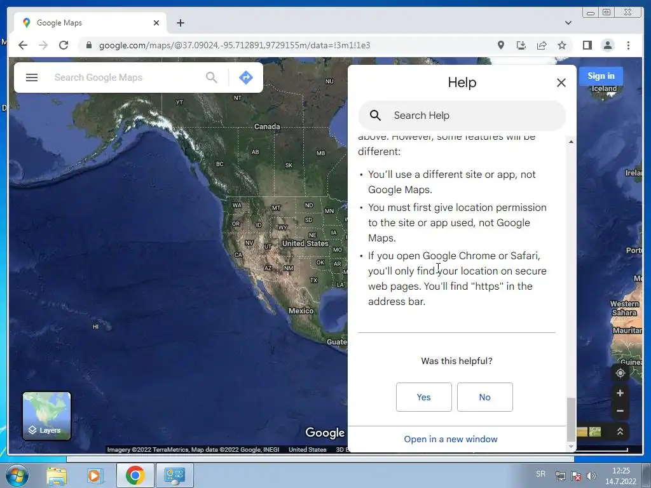The image size is (651, 488).
Task: Click the install app icon in address bar
Action: click(521, 45)
